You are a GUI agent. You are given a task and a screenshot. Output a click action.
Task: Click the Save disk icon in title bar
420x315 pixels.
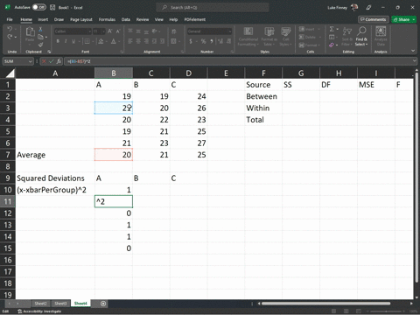[x=52, y=7]
